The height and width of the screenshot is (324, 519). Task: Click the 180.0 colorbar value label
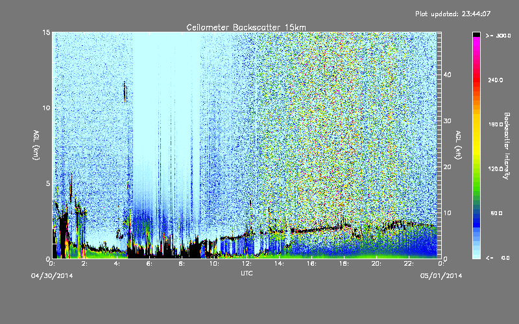point(496,124)
